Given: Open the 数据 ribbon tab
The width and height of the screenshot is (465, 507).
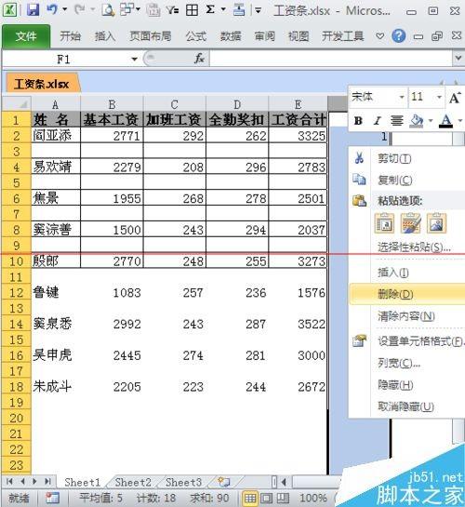Looking at the screenshot, I should [x=231, y=36].
